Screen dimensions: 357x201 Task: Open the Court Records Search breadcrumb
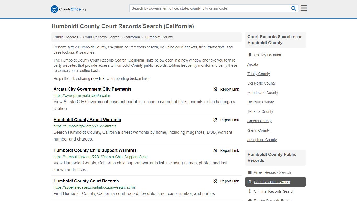tap(101, 37)
